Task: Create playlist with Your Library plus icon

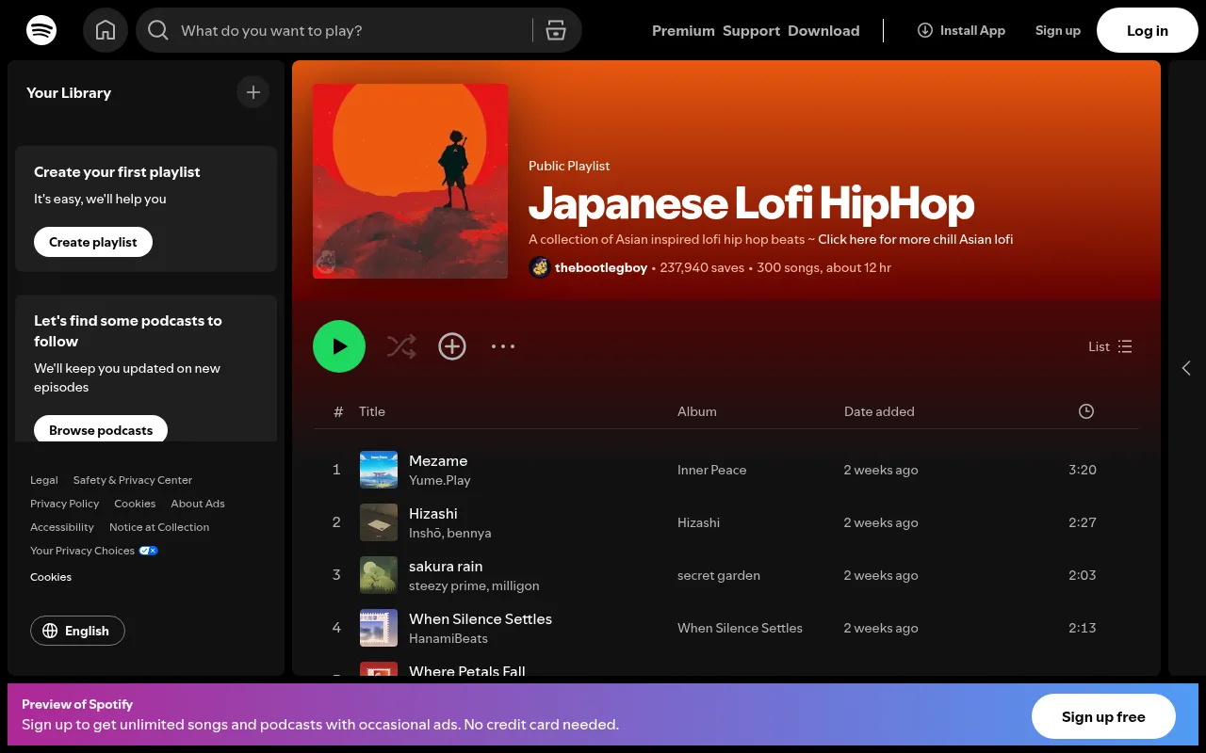Action: pos(253,92)
